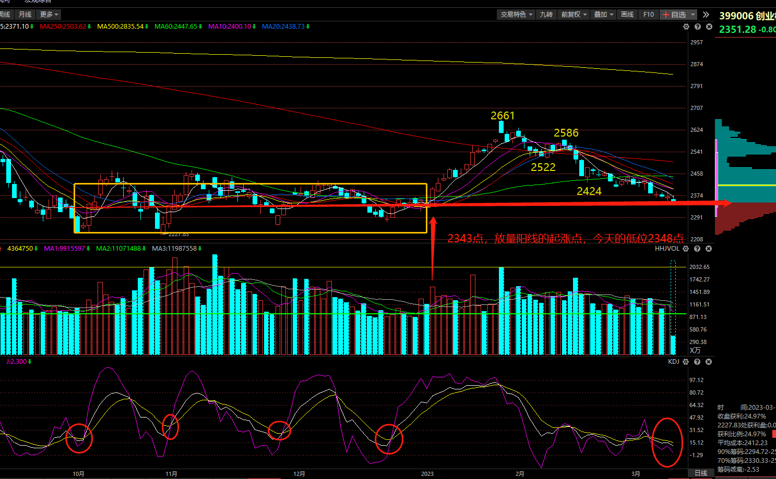Close the KDJ indicator panel

(709, 362)
